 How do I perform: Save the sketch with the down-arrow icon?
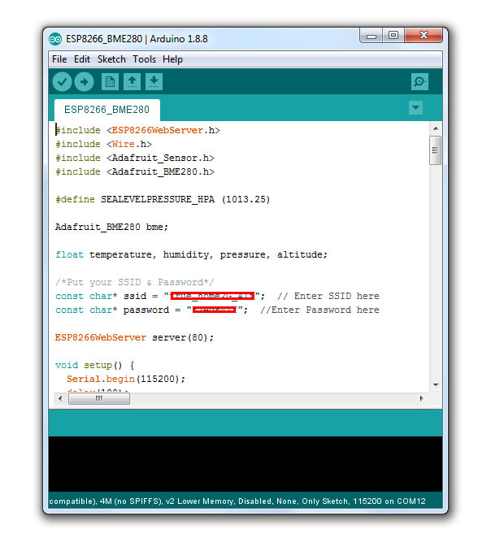click(154, 82)
